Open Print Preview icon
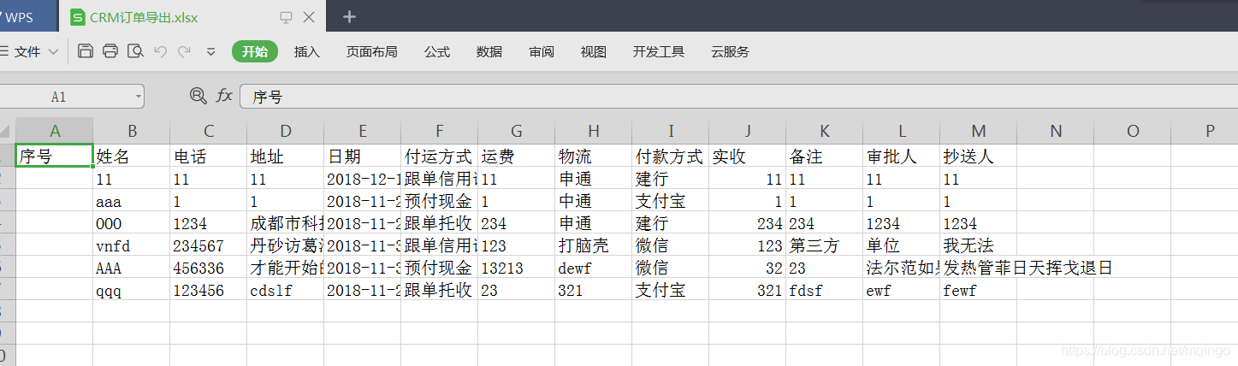The height and width of the screenshot is (366, 1238). tap(134, 51)
